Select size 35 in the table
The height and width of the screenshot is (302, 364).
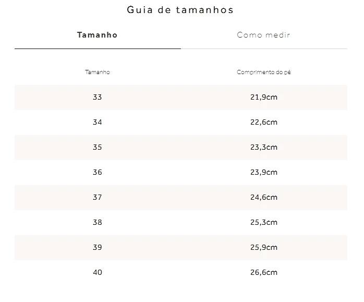[98, 147]
